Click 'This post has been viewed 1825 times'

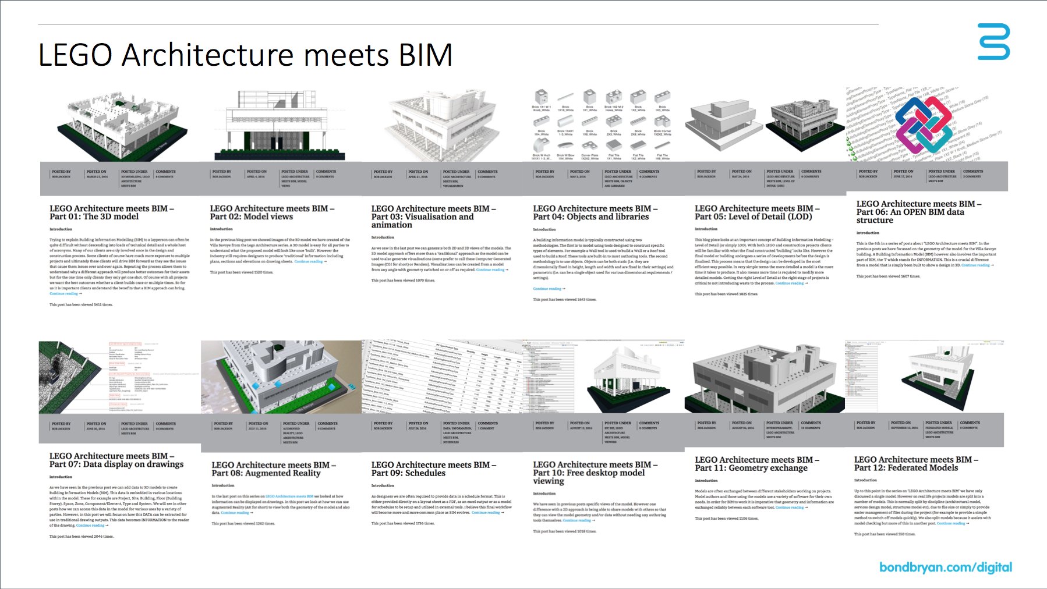point(727,294)
